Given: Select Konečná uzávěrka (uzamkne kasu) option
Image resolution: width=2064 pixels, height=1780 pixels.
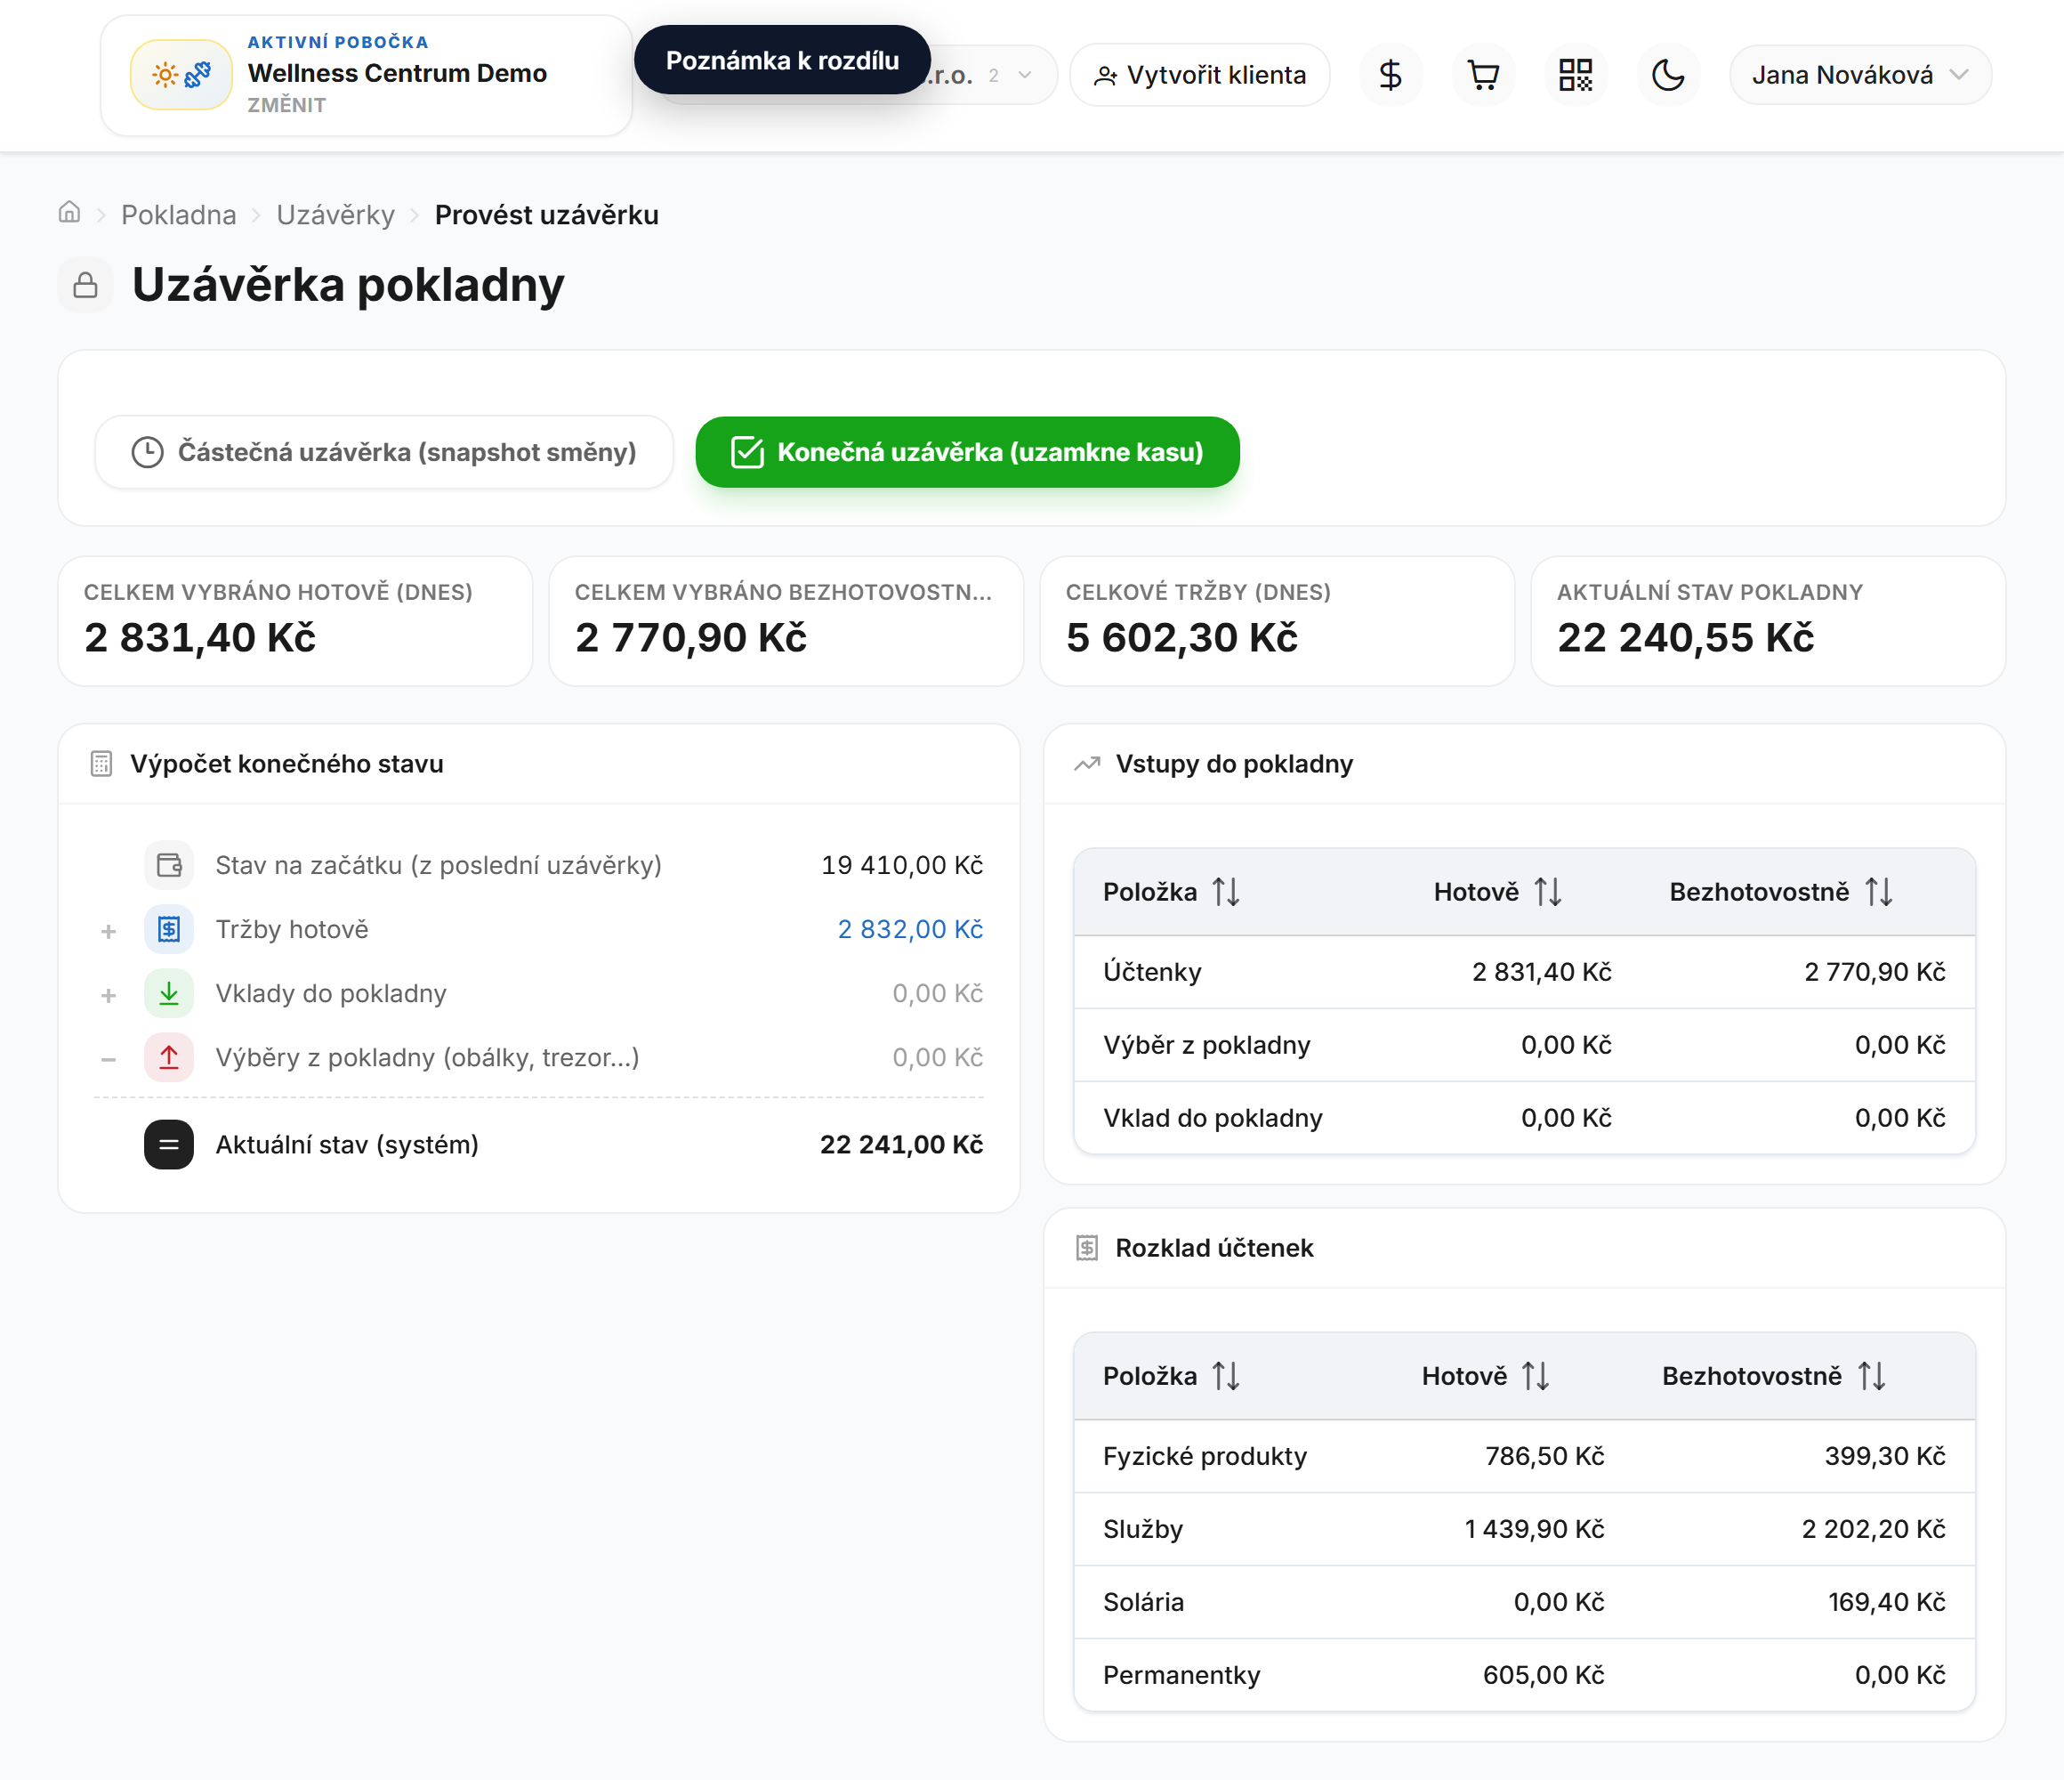Looking at the screenshot, I should click(x=967, y=452).
